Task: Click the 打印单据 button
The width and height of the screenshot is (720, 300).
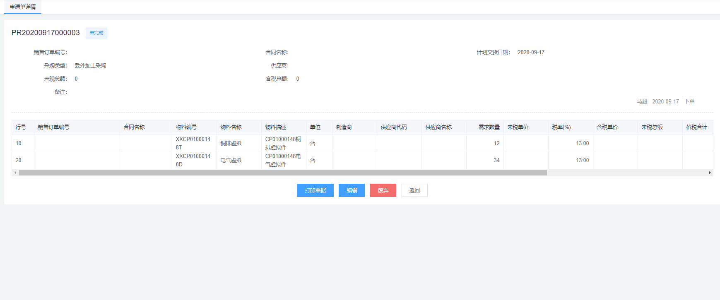Action: 315,190
